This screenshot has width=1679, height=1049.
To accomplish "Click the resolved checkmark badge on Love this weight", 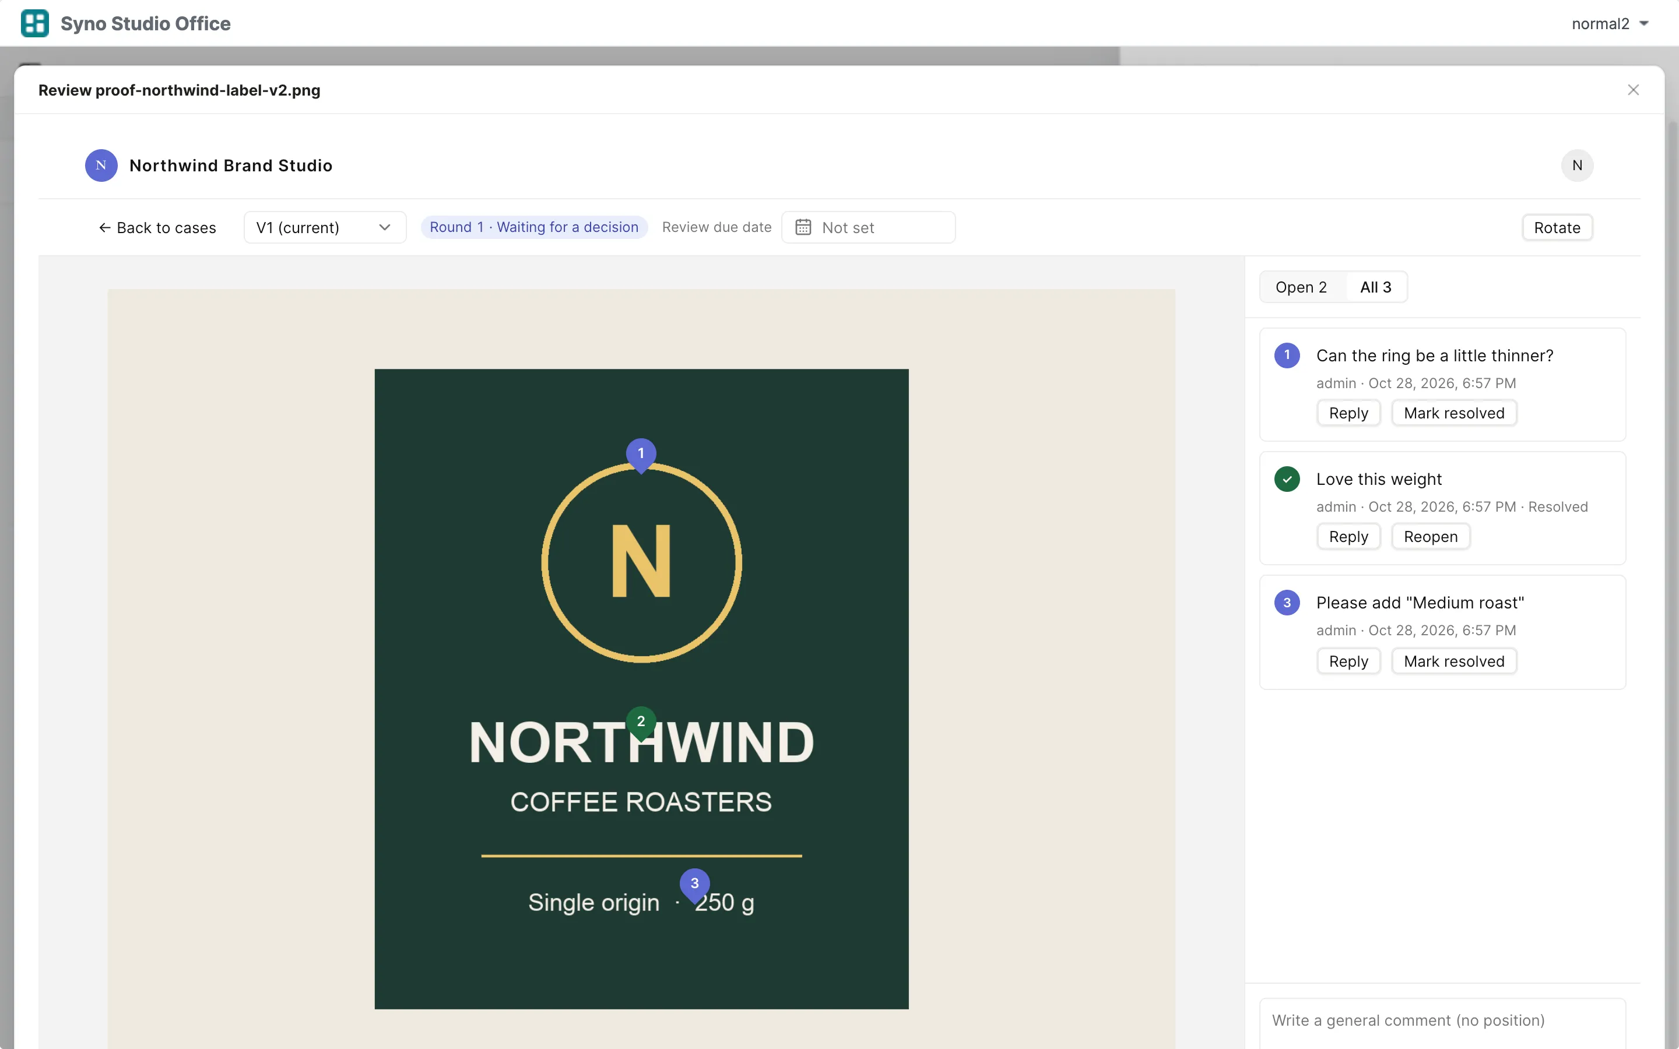I will point(1287,478).
